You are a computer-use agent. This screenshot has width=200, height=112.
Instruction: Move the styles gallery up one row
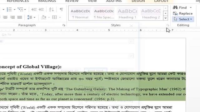[165, 8]
